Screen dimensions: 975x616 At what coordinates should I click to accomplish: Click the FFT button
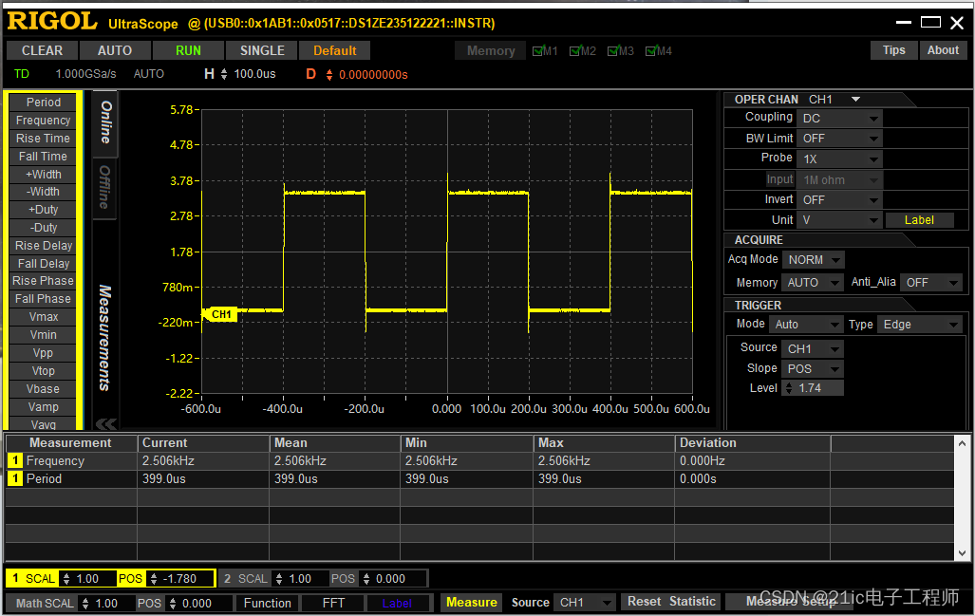333,603
